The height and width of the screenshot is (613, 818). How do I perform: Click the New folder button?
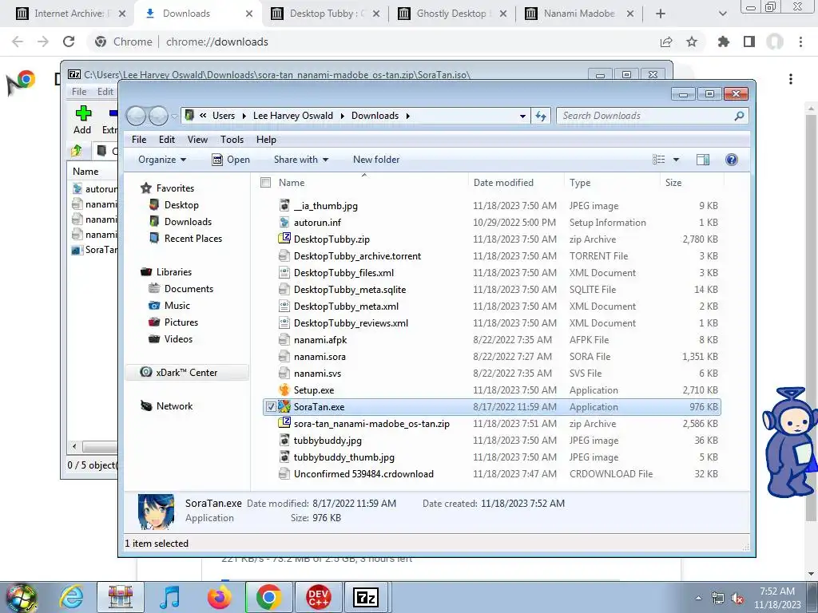click(376, 160)
